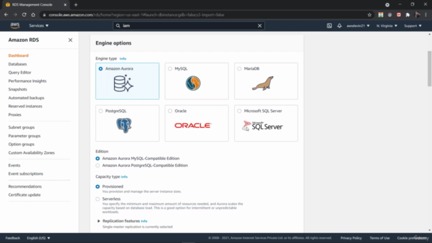Click the search magnifier icon
Viewport: 432px width, 243px height.
[x=118, y=26]
